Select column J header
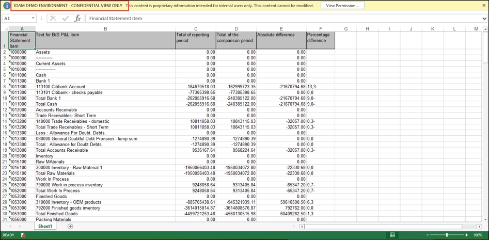Screen dimensions: 489x240 [411, 29]
